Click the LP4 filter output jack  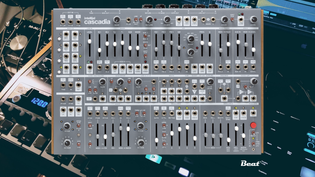(194, 67)
